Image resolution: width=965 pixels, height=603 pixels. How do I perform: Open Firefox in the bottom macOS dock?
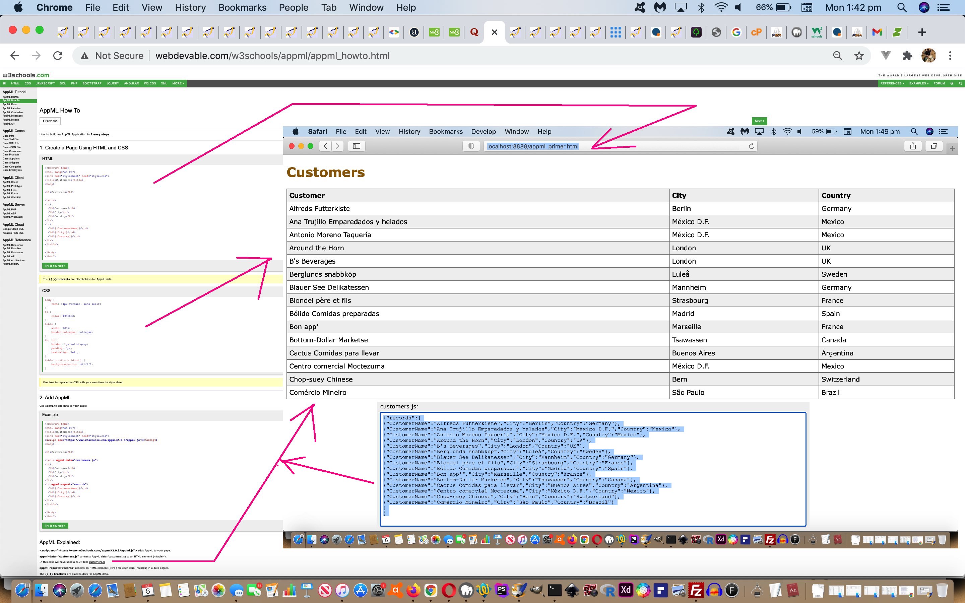click(413, 590)
